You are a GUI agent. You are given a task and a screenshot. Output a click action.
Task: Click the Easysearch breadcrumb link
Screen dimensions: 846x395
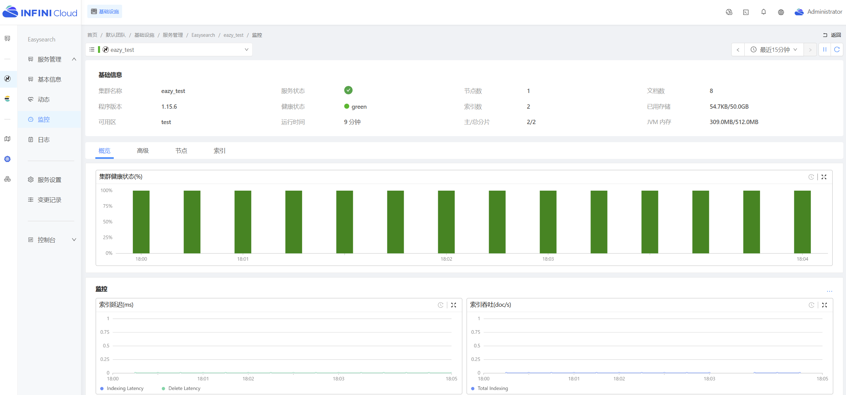tap(203, 35)
